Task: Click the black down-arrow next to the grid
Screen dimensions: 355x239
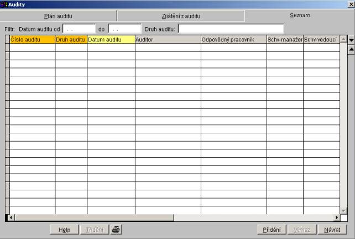Action: pos(351,40)
